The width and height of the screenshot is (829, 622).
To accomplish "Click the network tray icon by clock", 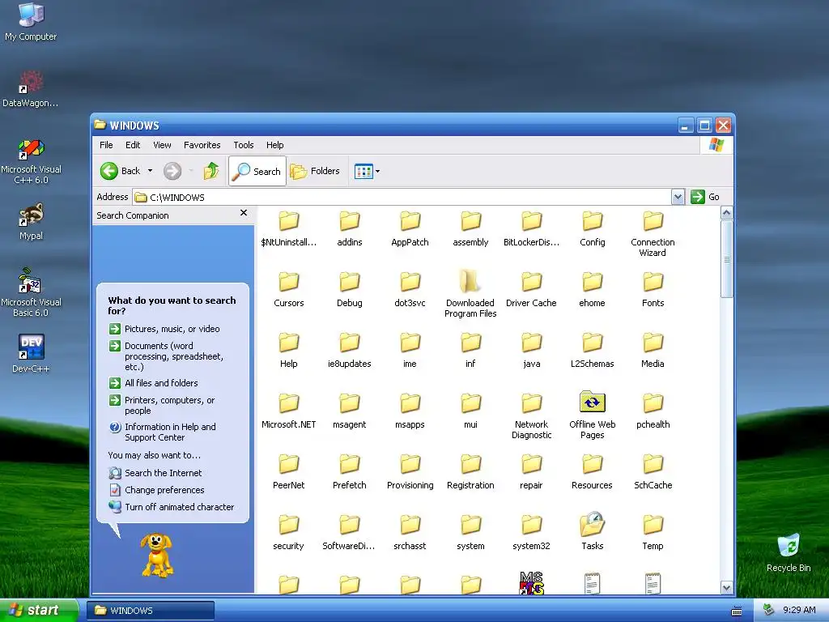I will [x=768, y=610].
